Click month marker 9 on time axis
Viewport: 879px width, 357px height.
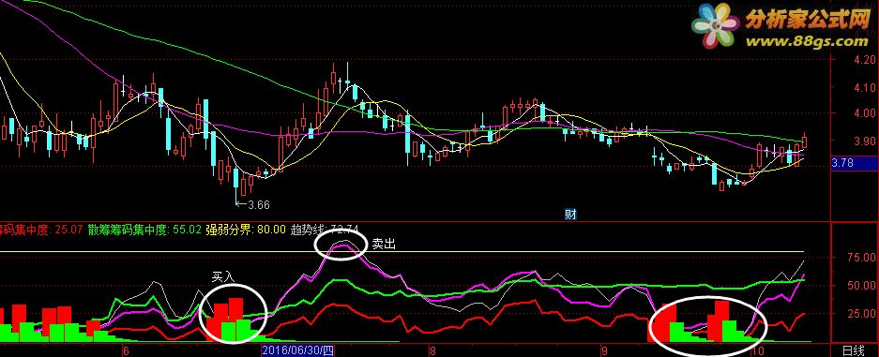click(x=604, y=351)
